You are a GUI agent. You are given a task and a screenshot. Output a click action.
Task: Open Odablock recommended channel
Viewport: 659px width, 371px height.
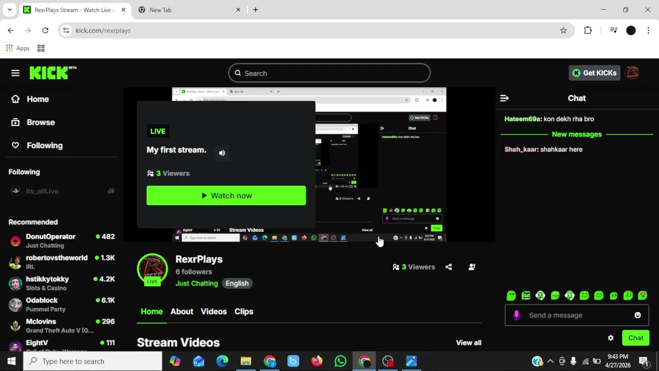[x=62, y=304]
